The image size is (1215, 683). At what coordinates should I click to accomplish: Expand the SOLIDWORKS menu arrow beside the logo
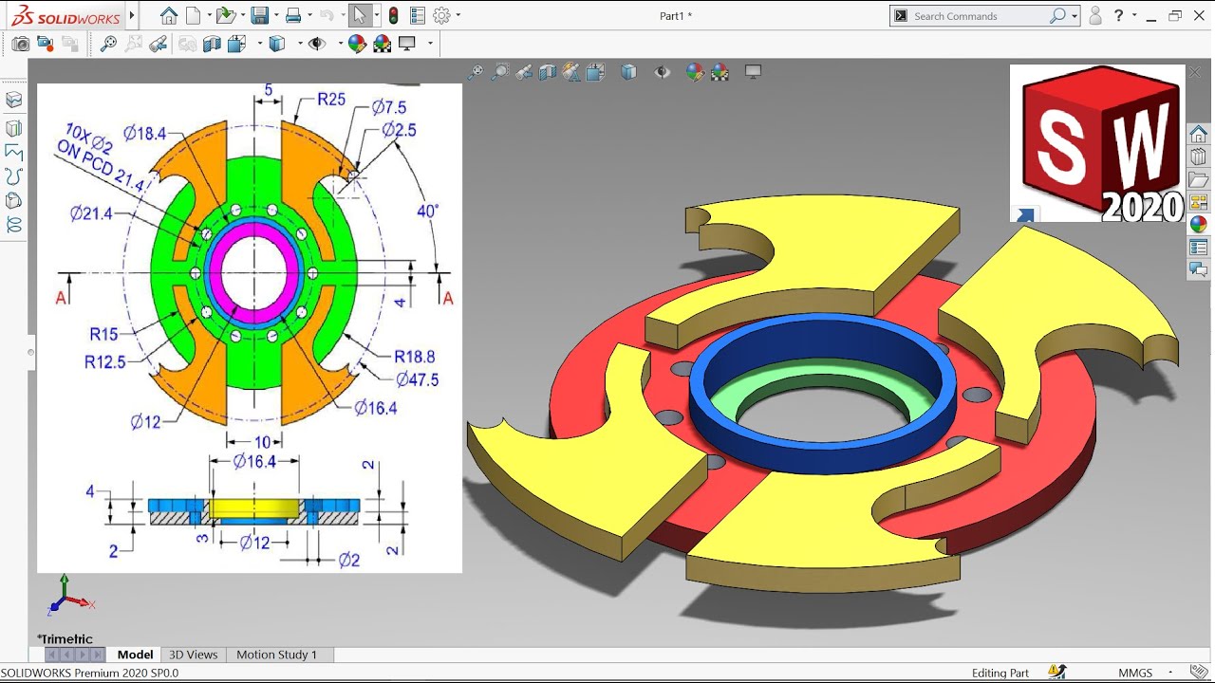point(132,15)
